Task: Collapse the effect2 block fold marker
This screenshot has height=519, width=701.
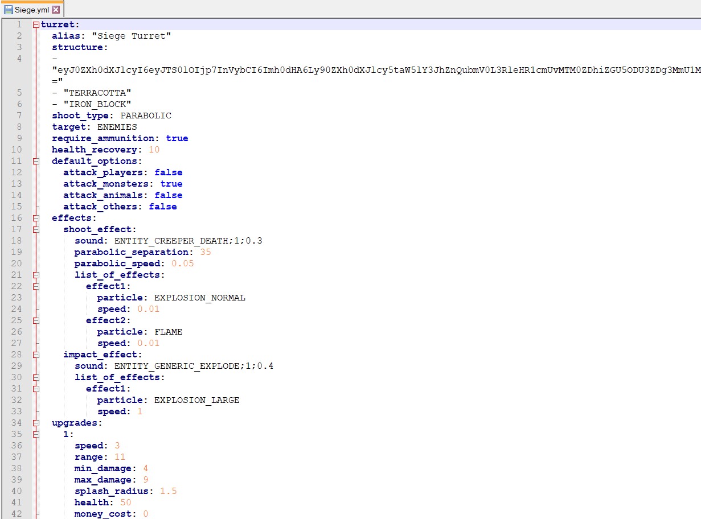Action: (x=36, y=320)
